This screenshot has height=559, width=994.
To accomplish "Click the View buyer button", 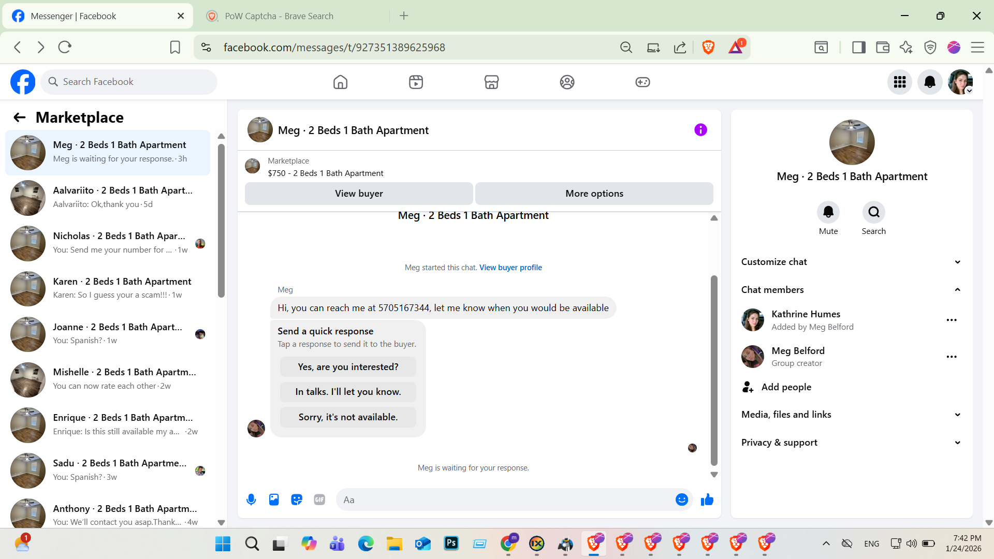I will click(359, 194).
